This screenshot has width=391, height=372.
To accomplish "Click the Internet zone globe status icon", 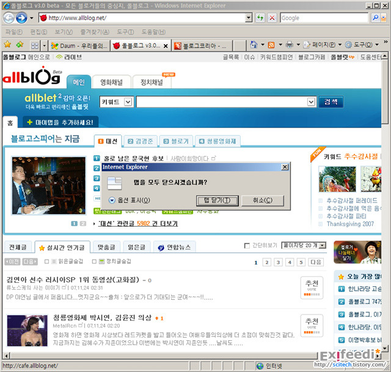I will [x=260, y=366].
